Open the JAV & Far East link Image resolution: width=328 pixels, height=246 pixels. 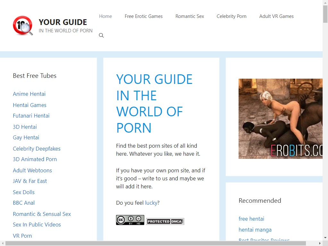pos(30,181)
